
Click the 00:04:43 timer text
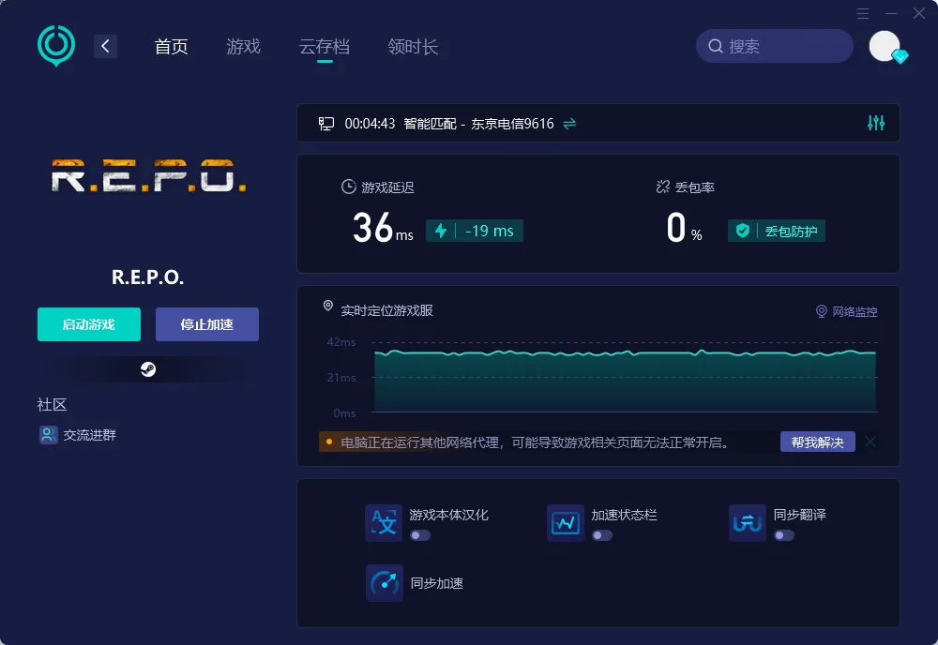click(x=370, y=124)
